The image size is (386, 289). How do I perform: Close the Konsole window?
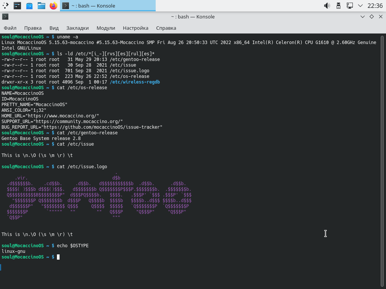[381, 17]
